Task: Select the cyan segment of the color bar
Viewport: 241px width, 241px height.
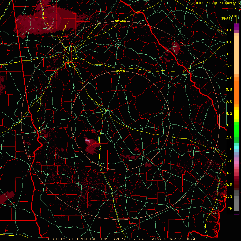Action: pos(236,147)
